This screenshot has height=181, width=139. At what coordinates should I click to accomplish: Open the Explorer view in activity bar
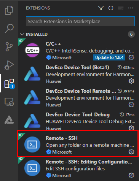pyautogui.click(x=9, y=10)
